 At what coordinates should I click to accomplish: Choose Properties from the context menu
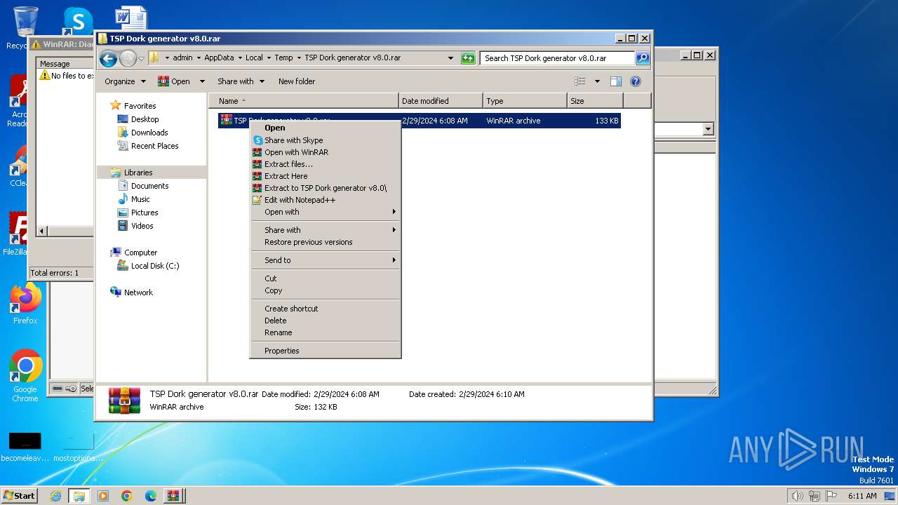[x=326, y=351]
